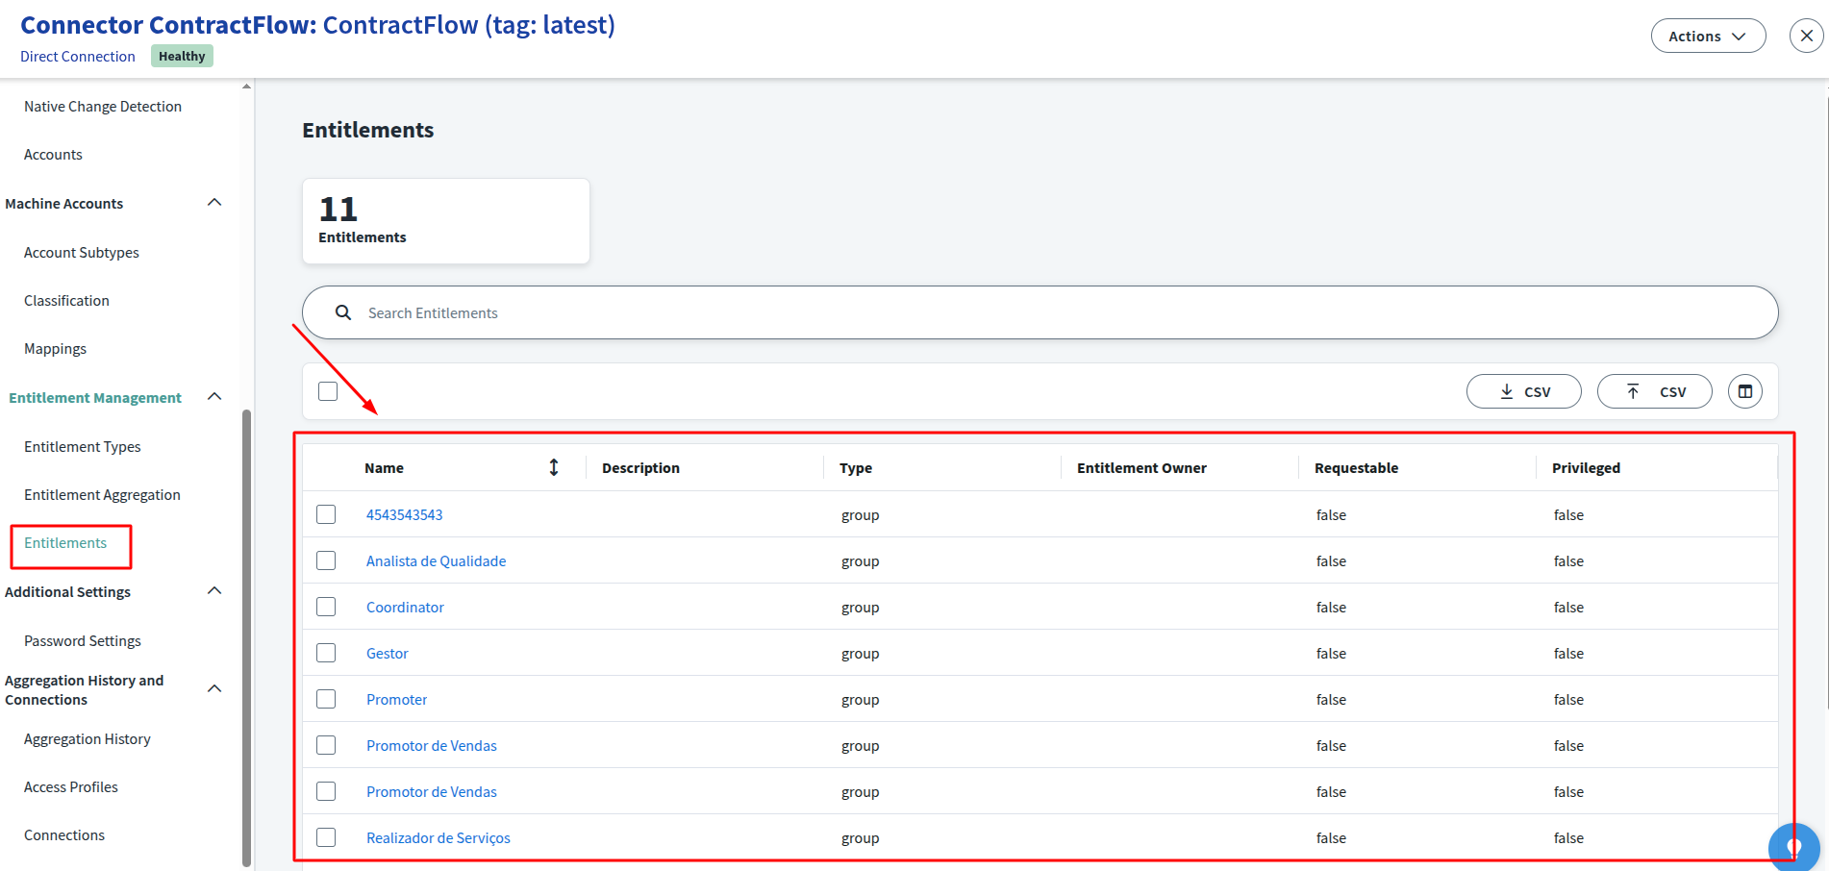Image resolution: width=1829 pixels, height=871 pixels.
Task: Collapse the Machine Accounts section
Action: 214,203
